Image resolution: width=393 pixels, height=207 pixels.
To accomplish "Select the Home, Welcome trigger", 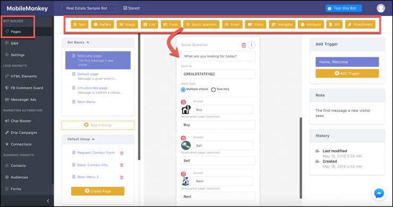I will 347,62.
